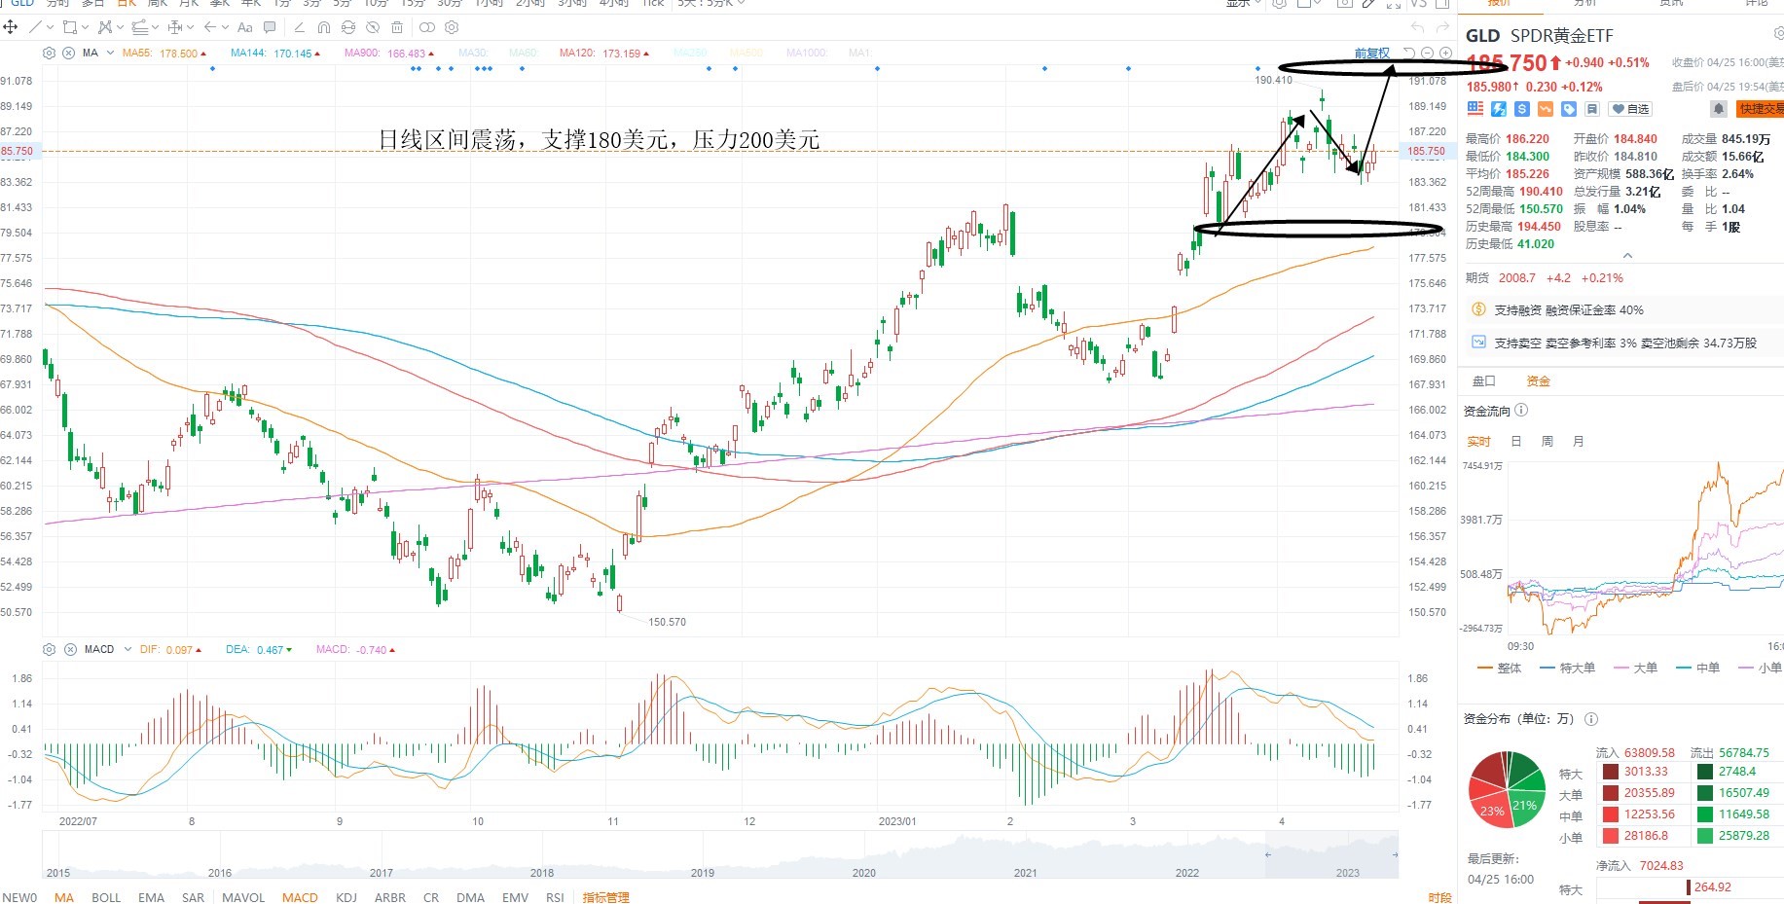Zoom out the chart with minus icon
This screenshot has height=904, width=1784.
tap(1428, 53)
